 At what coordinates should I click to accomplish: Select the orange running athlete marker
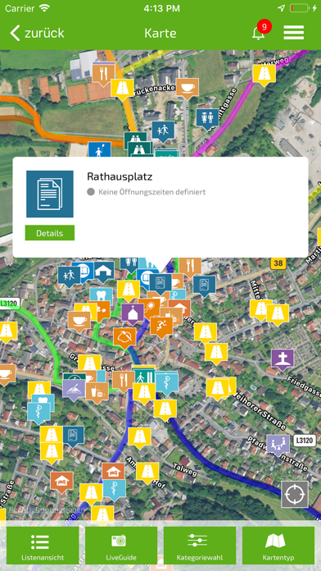click(161, 326)
